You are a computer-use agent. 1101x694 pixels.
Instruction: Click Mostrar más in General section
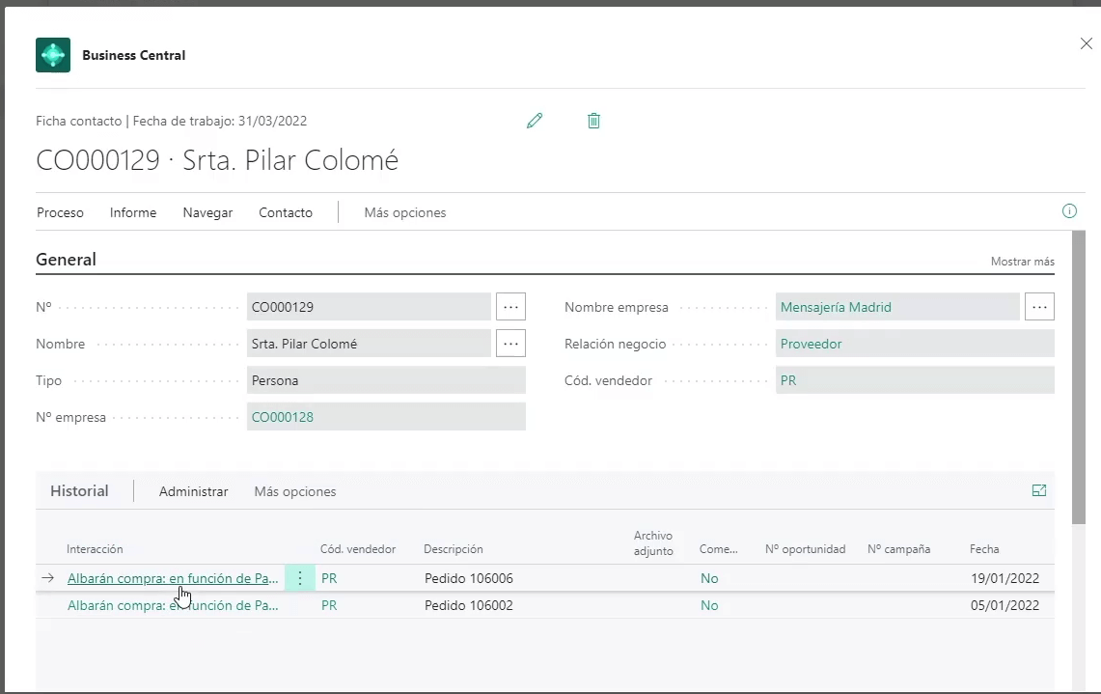[x=1022, y=262]
